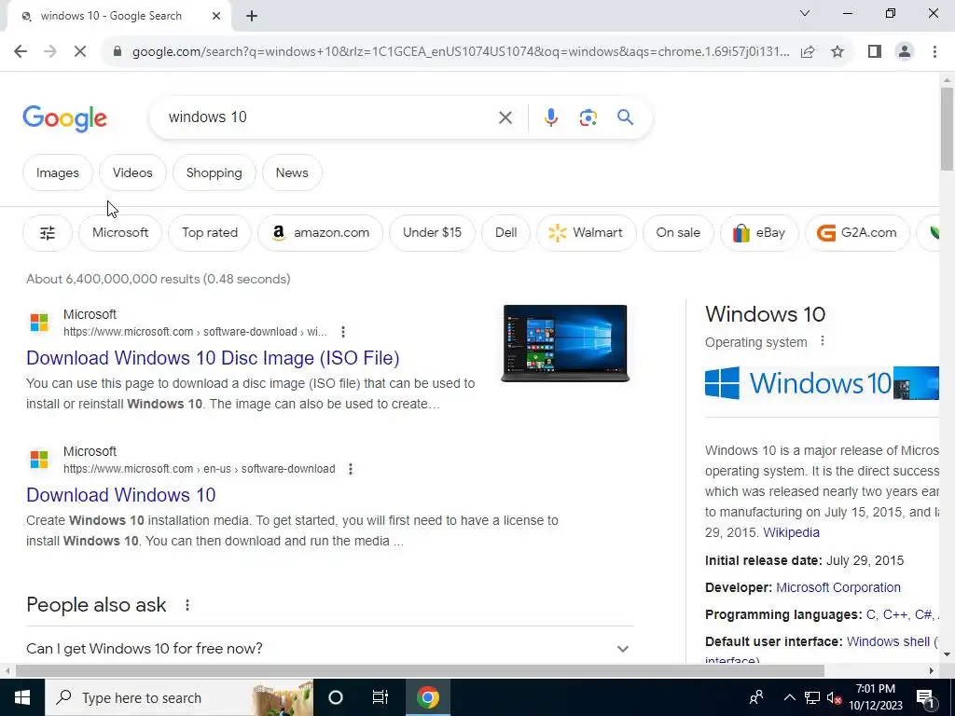Open Task View on the taskbar
Viewport: 955px width, 716px height.
(x=381, y=697)
